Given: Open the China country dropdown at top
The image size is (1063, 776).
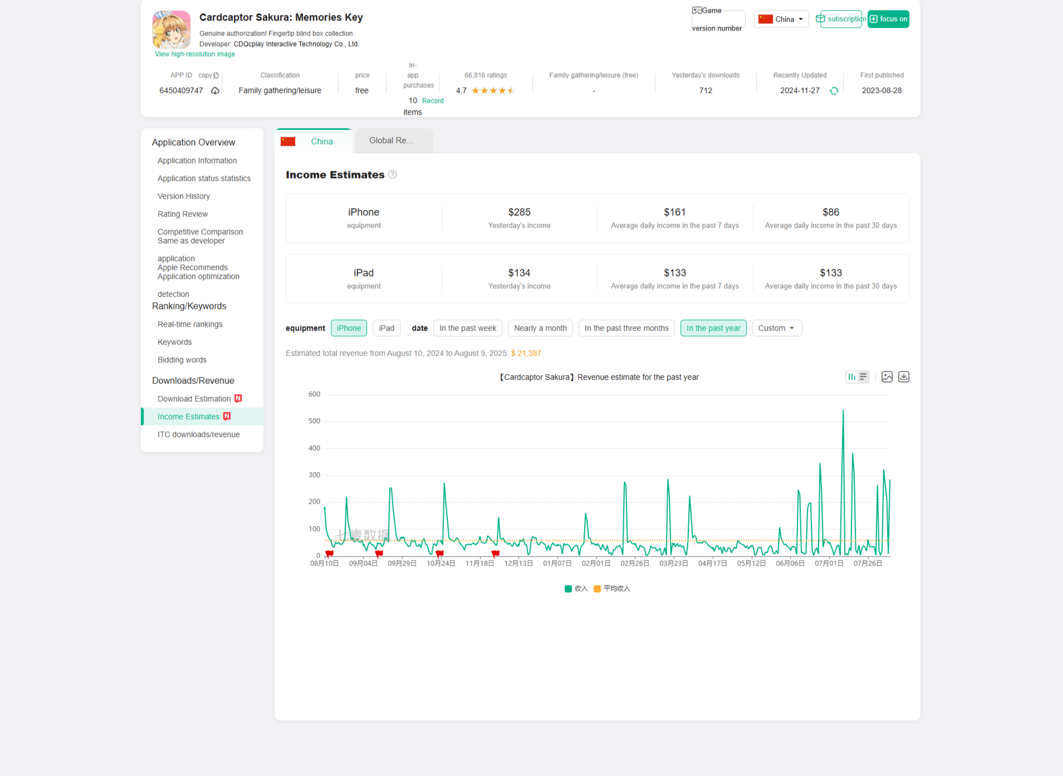Looking at the screenshot, I should point(781,19).
